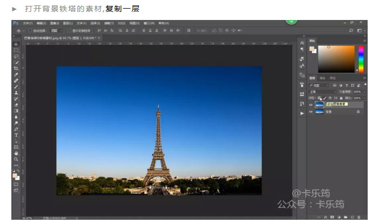This screenshot has height=223, width=379.
Task: Open the 窗口 menu
Action: coord(149,23)
